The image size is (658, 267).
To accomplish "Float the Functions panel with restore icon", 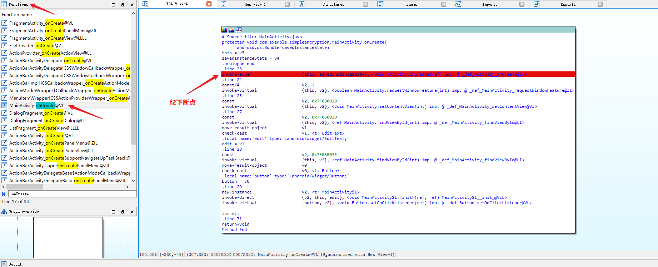I will (x=123, y=5).
